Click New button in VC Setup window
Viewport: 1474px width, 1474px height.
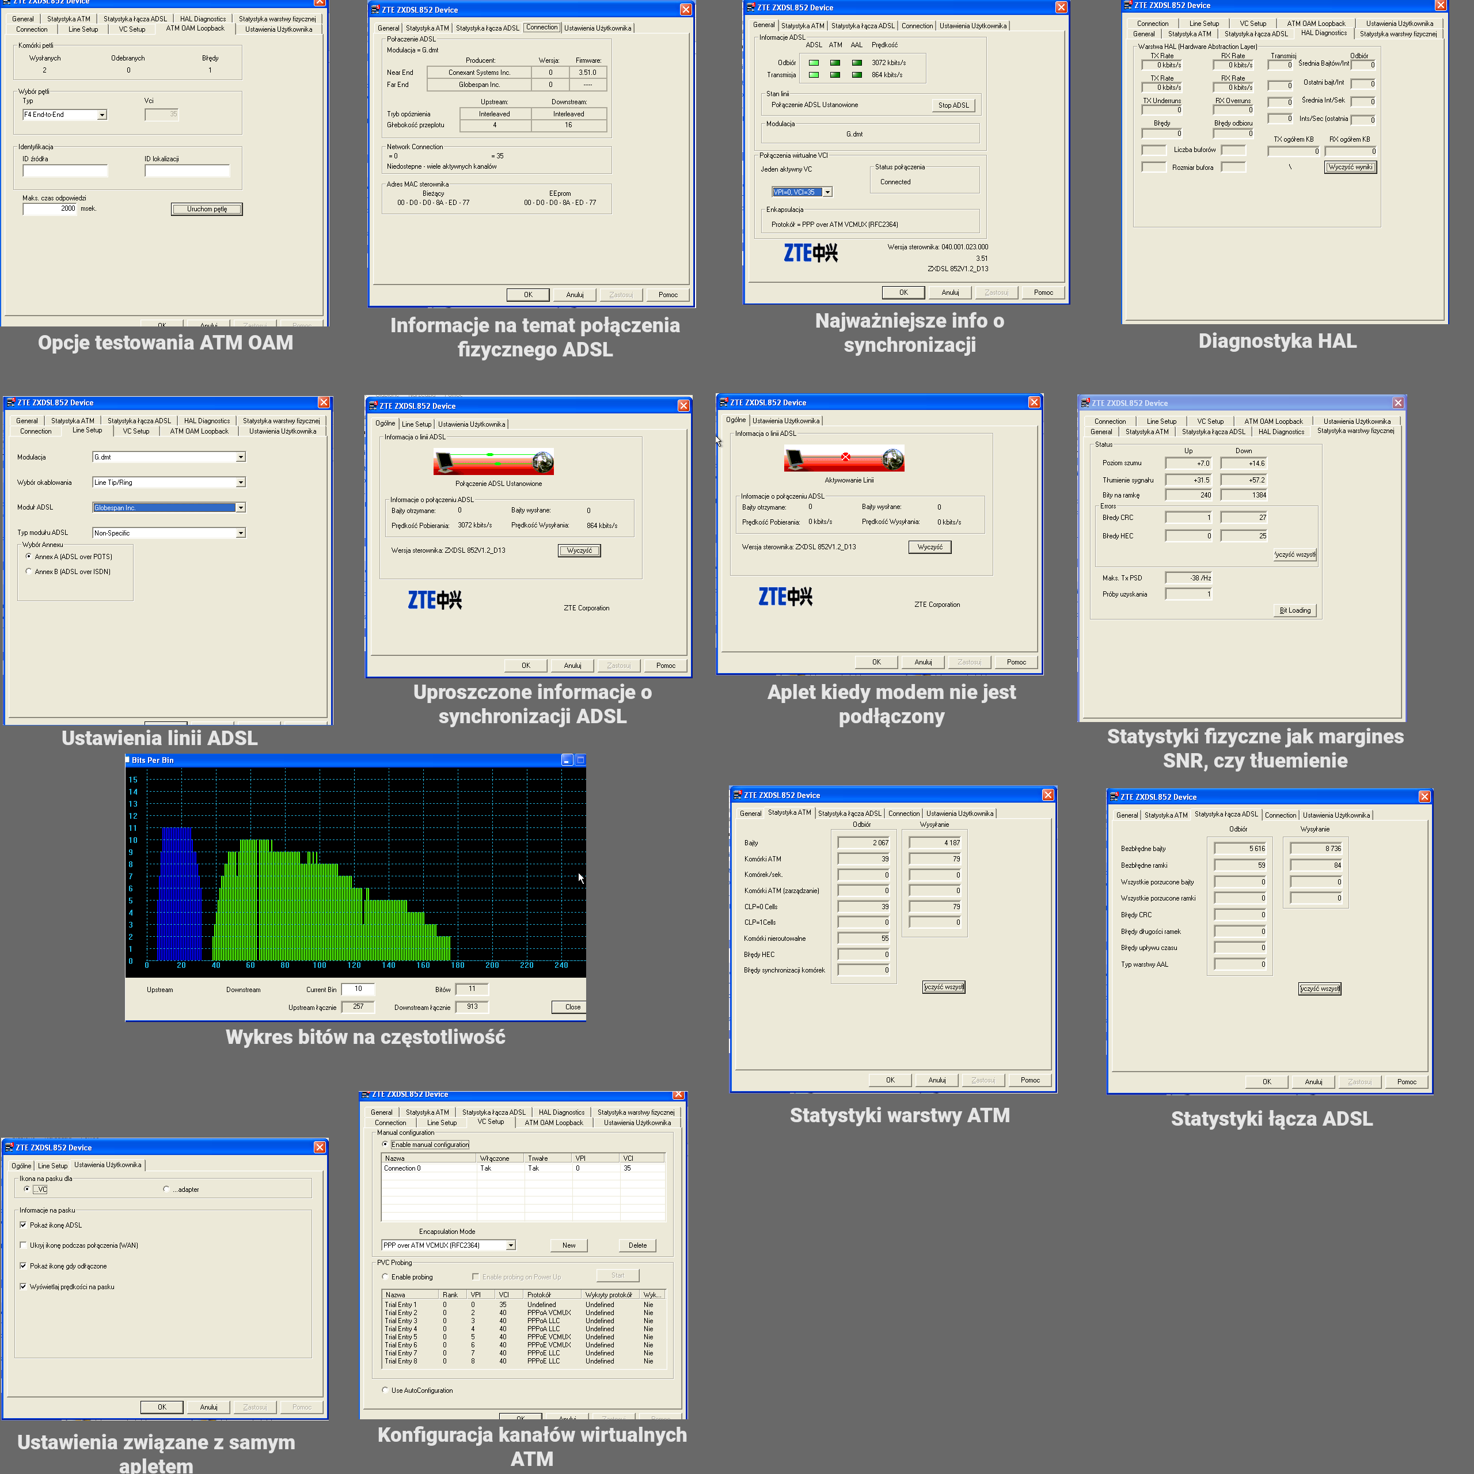pyautogui.click(x=569, y=1245)
